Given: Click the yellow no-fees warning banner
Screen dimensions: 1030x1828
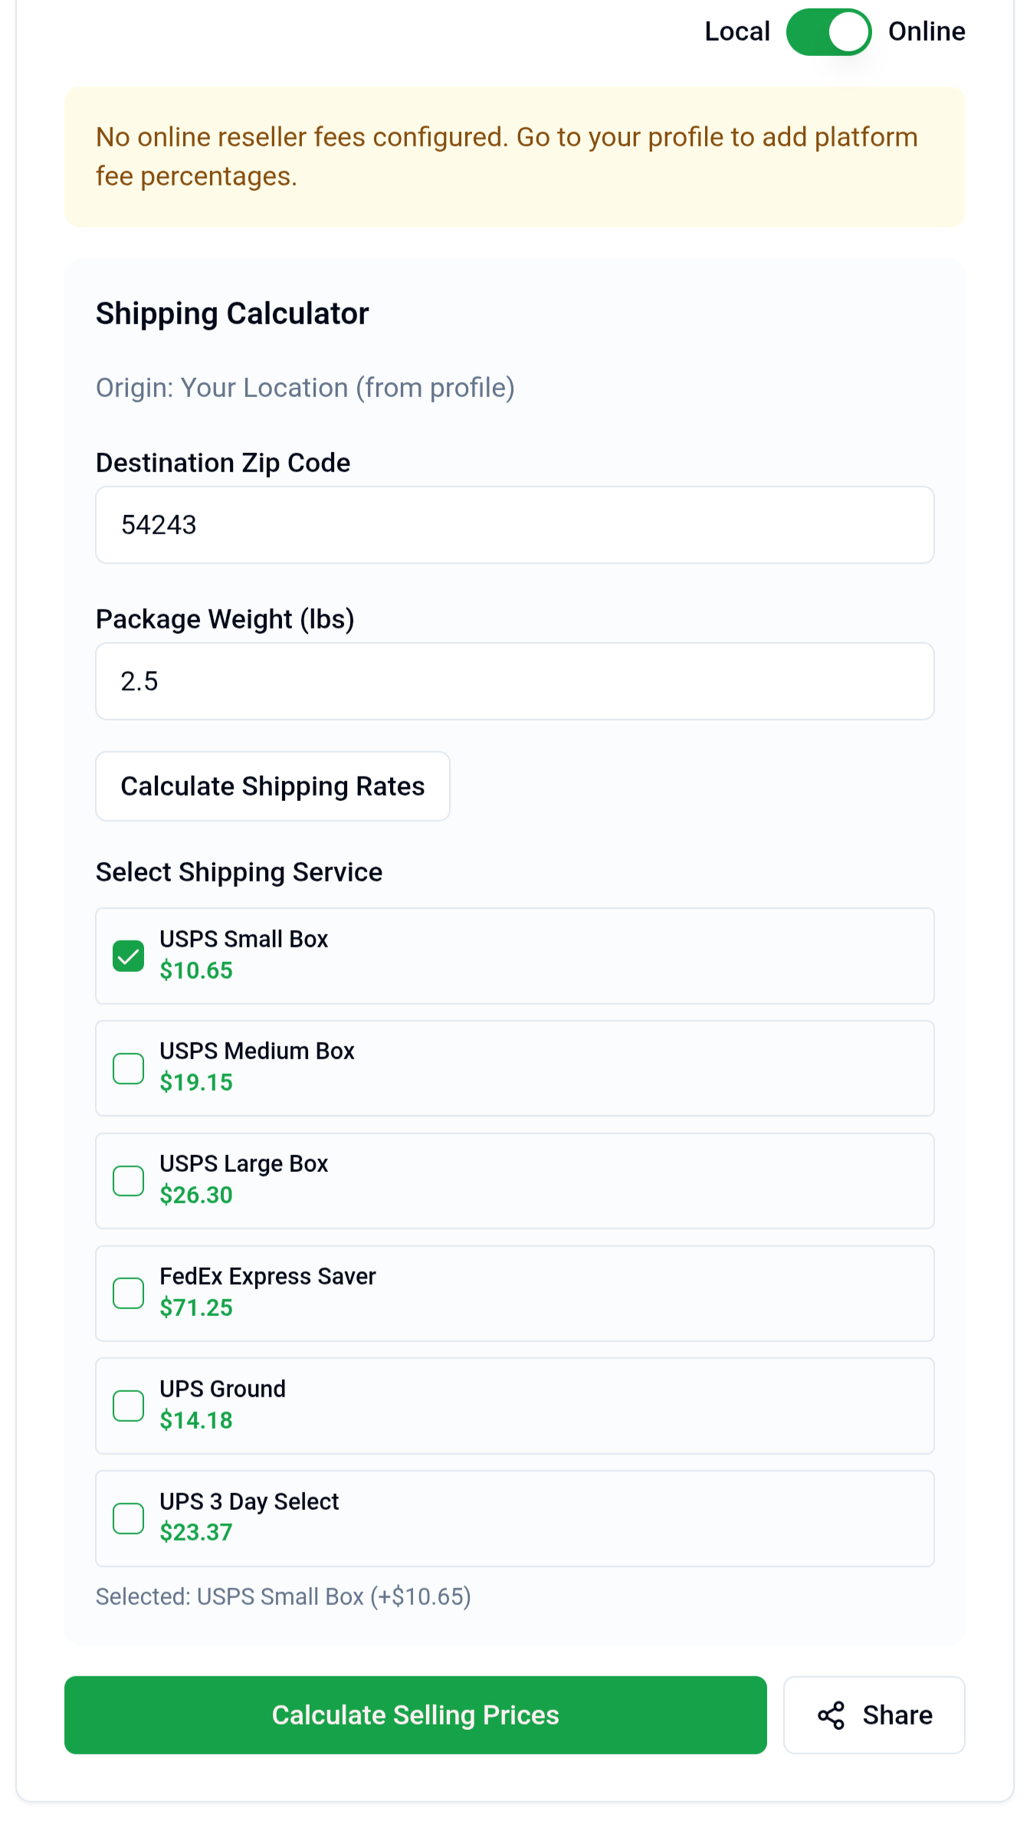Looking at the screenshot, I should (x=515, y=156).
